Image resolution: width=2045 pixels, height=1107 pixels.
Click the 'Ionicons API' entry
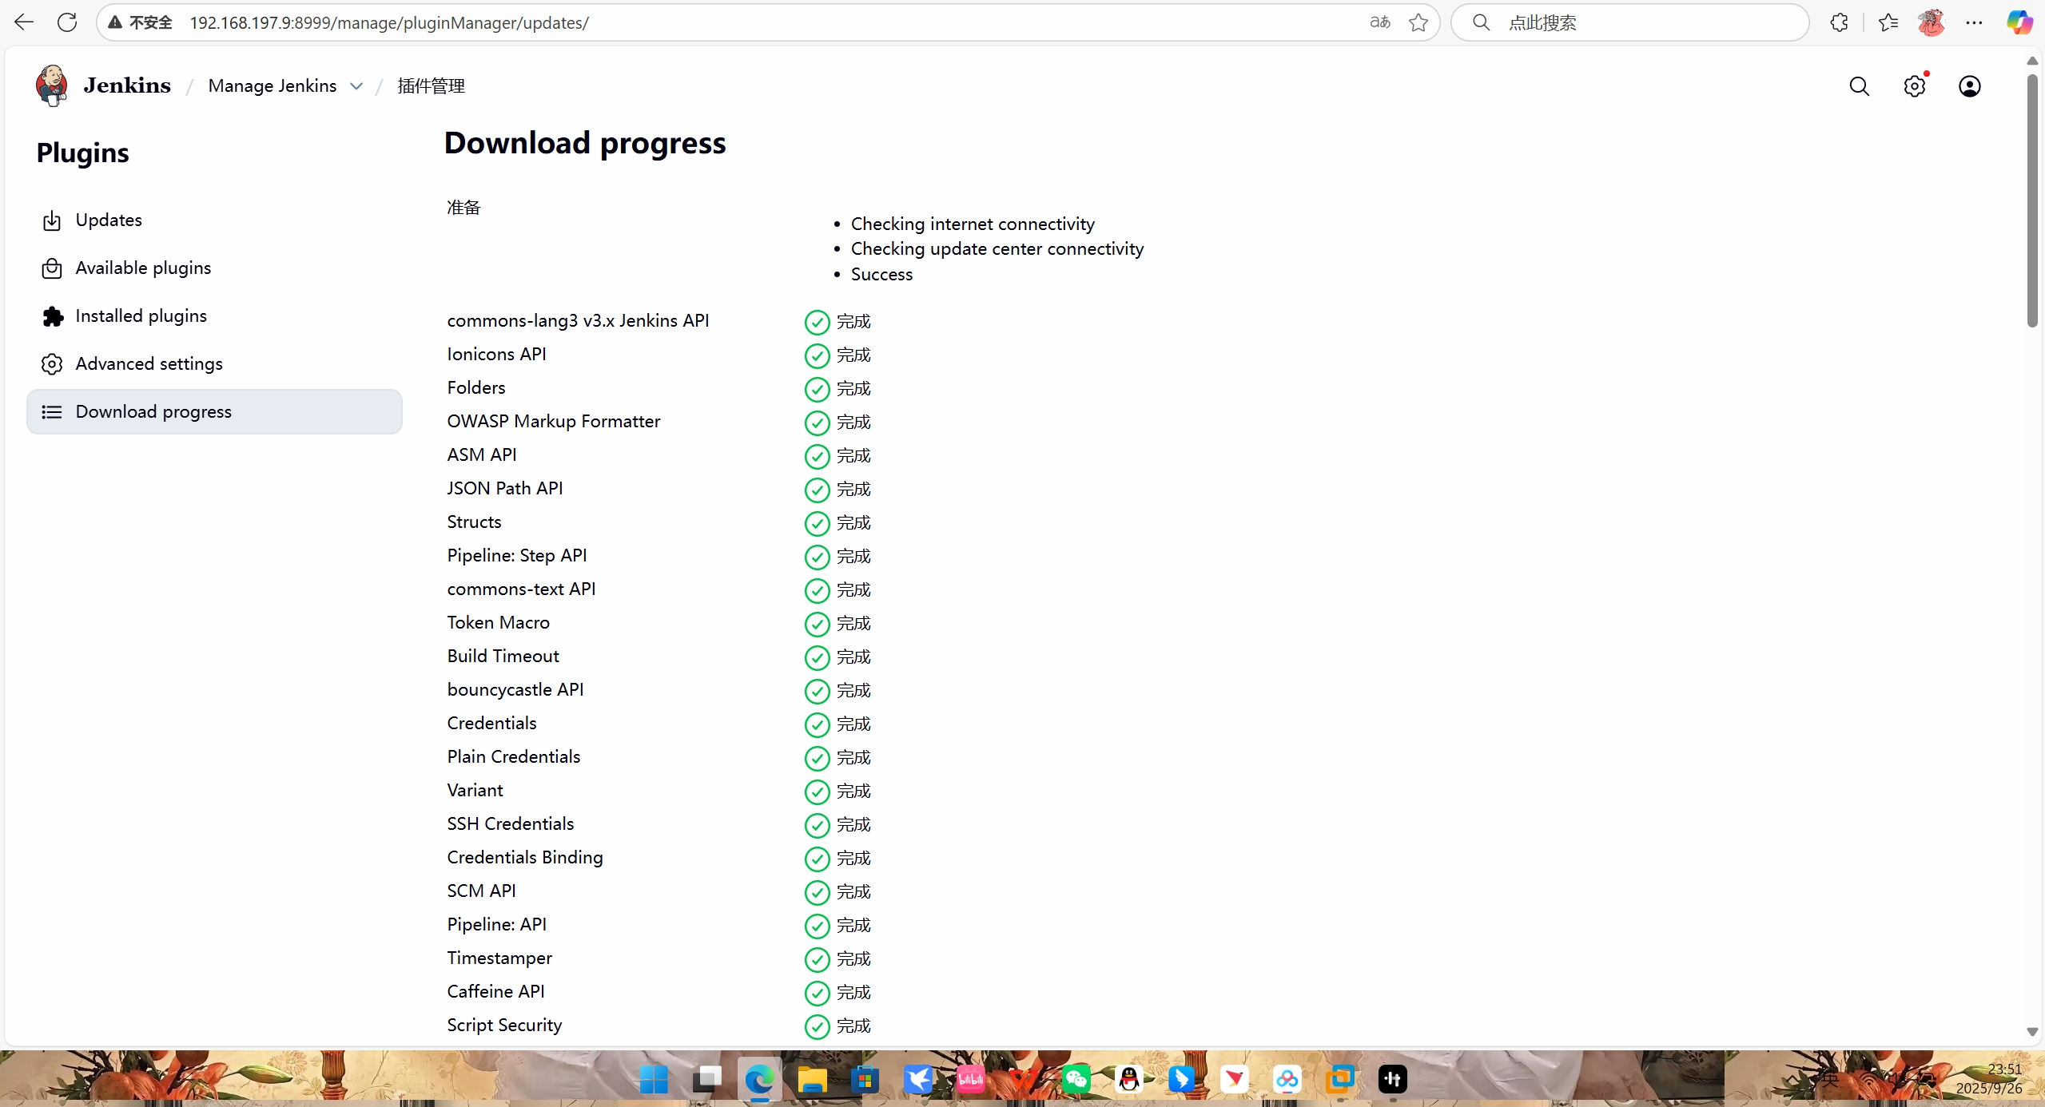tap(496, 354)
